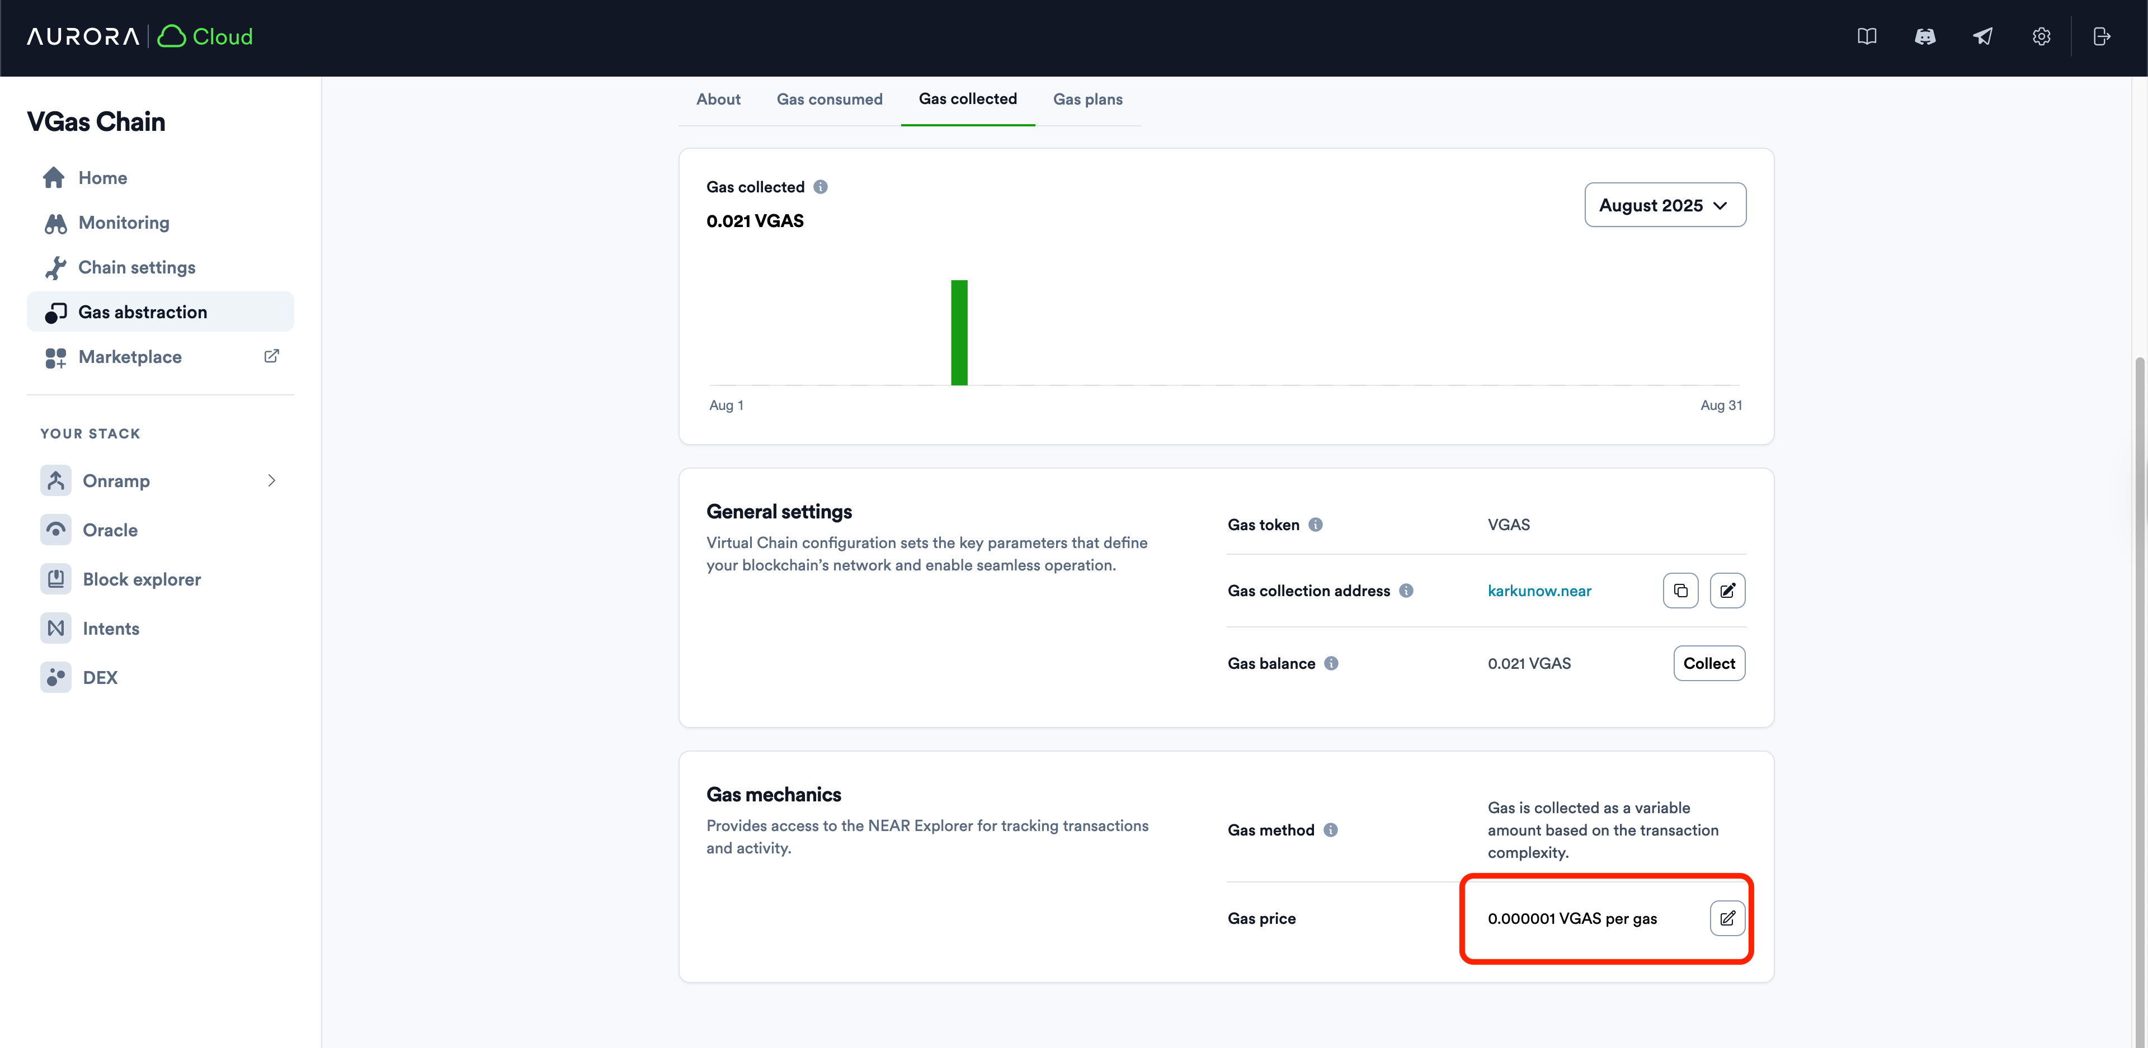Click the logout icon in header
The image size is (2148, 1048).
(x=2102, y=37)
